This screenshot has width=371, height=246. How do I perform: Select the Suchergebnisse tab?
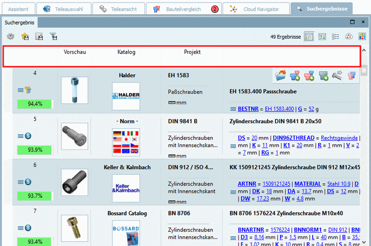[322, 9]
